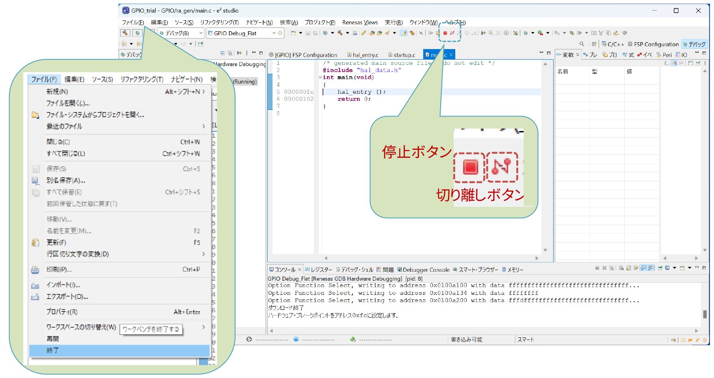The width and height of the screenshot is (714, 378).
Task: Click the hammer Build icon at far left
Action: (125, 33)
